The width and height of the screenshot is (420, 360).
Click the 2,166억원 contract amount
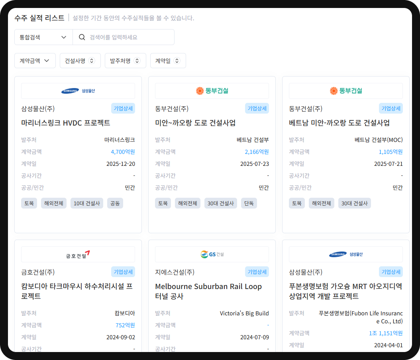coord(257,152)
